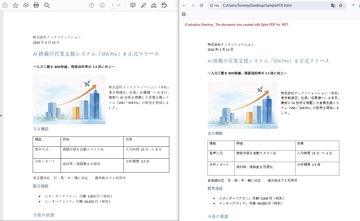This screenshot has width=360, height=221.
Task: Click the rocket chart image in PDF viewer
Action: click(x=69, y=100)
